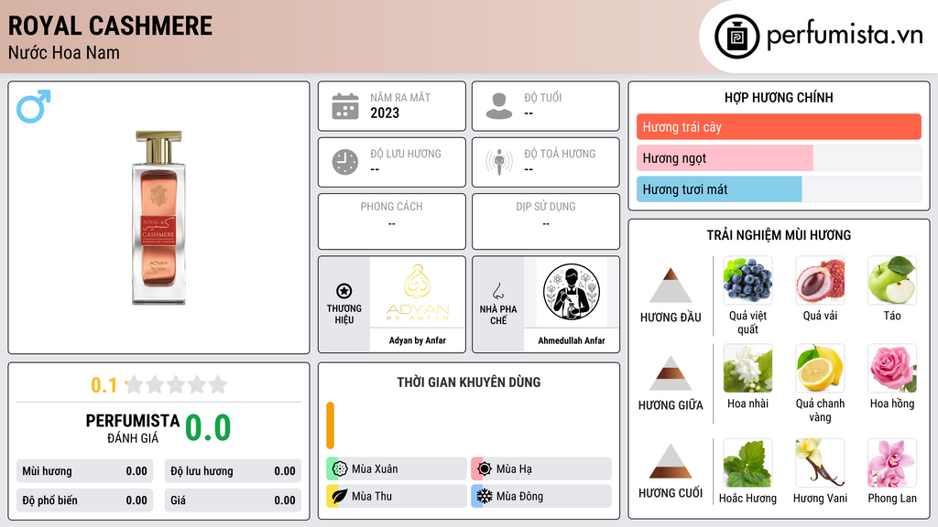Select the Hoắc Hương patchouli image
The height and width of the screenshot is (527, 938).
(747, 463)
